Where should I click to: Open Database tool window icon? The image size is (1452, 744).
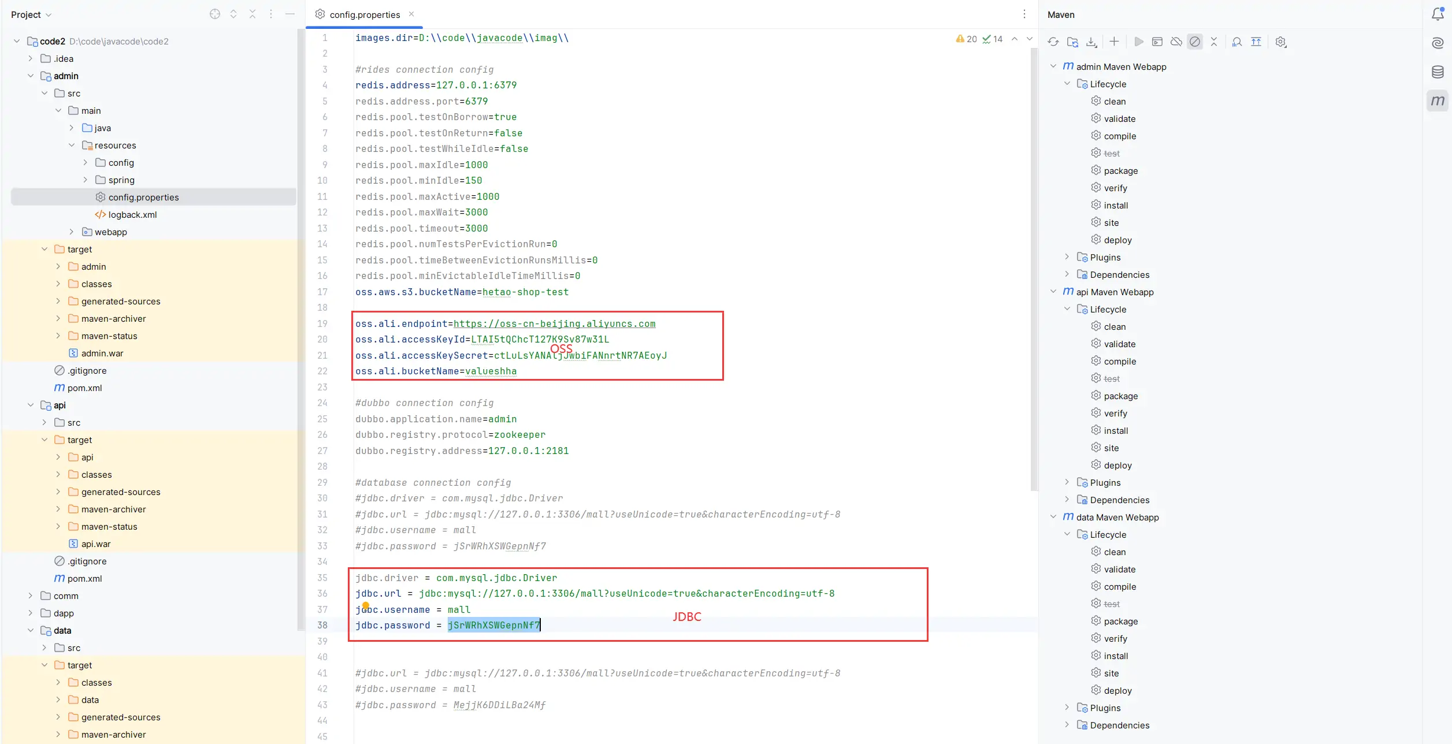pyautogui.click(x=1438, y=72)
